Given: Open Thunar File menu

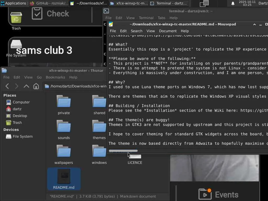Looking at the screenshot, I should (x=6, y=77).
